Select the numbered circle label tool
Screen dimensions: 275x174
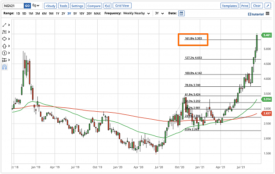(4, 53)
